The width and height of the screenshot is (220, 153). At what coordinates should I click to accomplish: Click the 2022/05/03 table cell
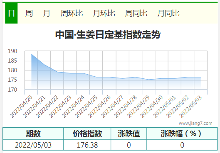(x=33, y=145)
